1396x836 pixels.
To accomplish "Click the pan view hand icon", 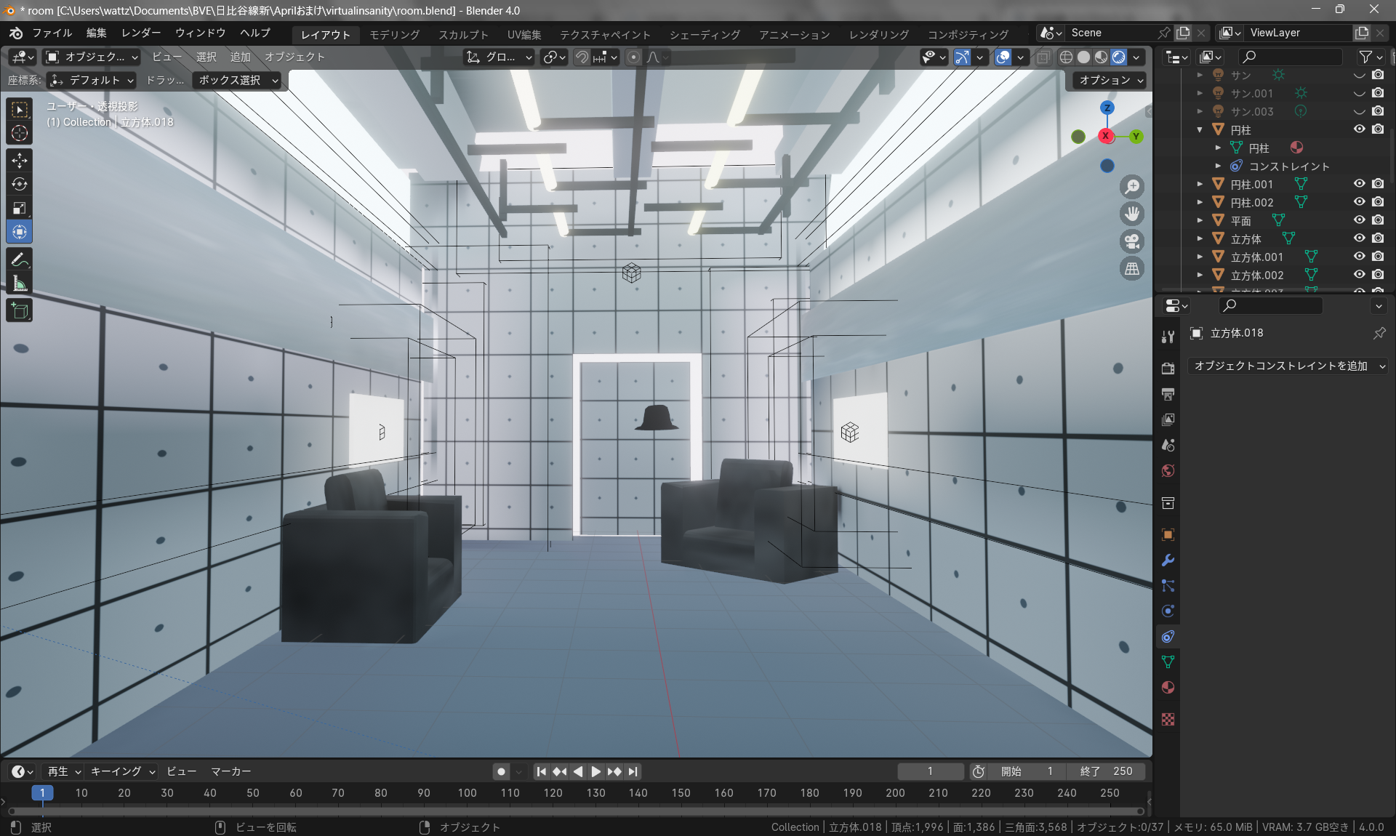I will [1132, 214].
